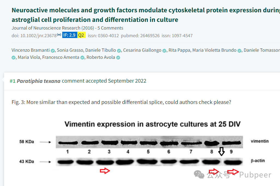Screen dimensions: 280x186
Task: Click verified badge next to Francesco Amenta
Action: click(x=82, y=58)
